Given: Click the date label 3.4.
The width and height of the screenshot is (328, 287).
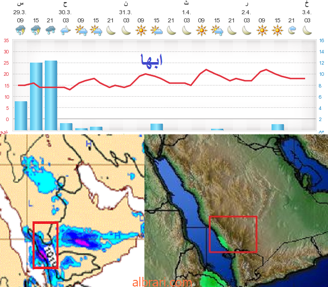Looking at the screenshot, I should 307,12.
